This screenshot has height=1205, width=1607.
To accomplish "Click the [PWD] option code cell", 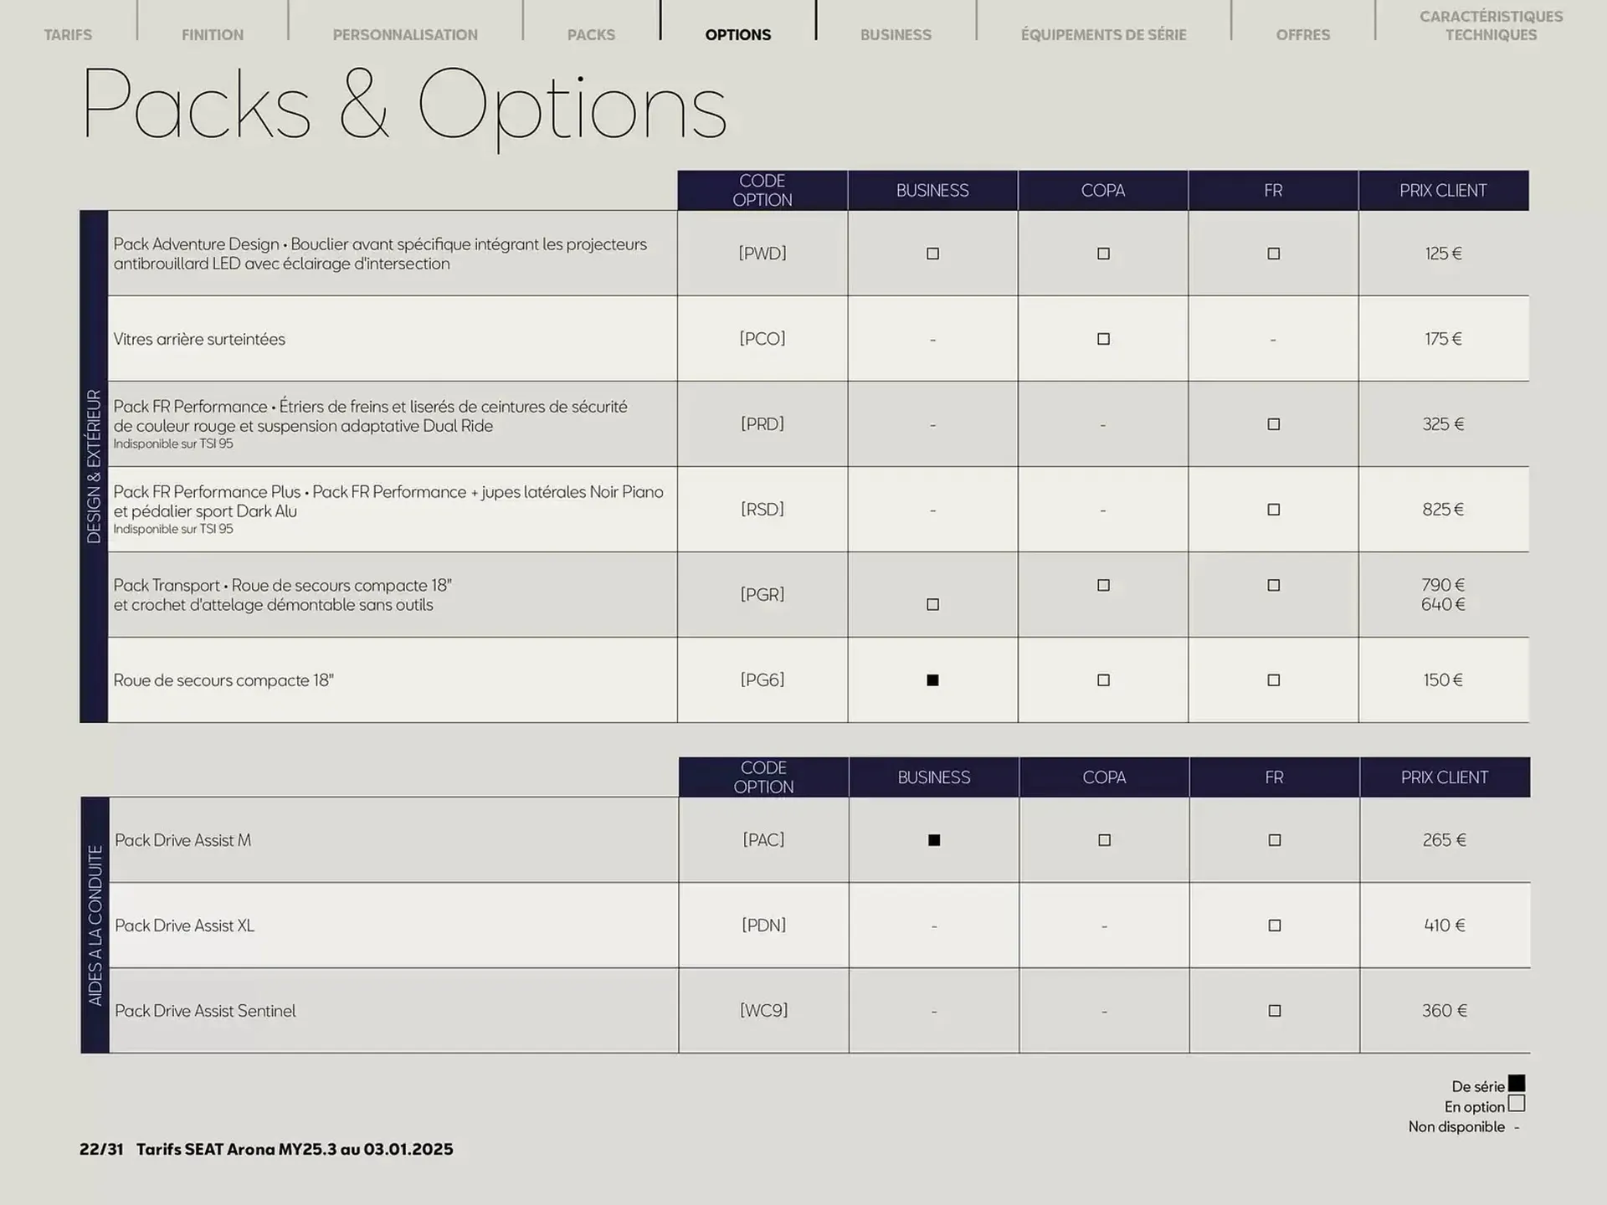I will click(762, 254).
